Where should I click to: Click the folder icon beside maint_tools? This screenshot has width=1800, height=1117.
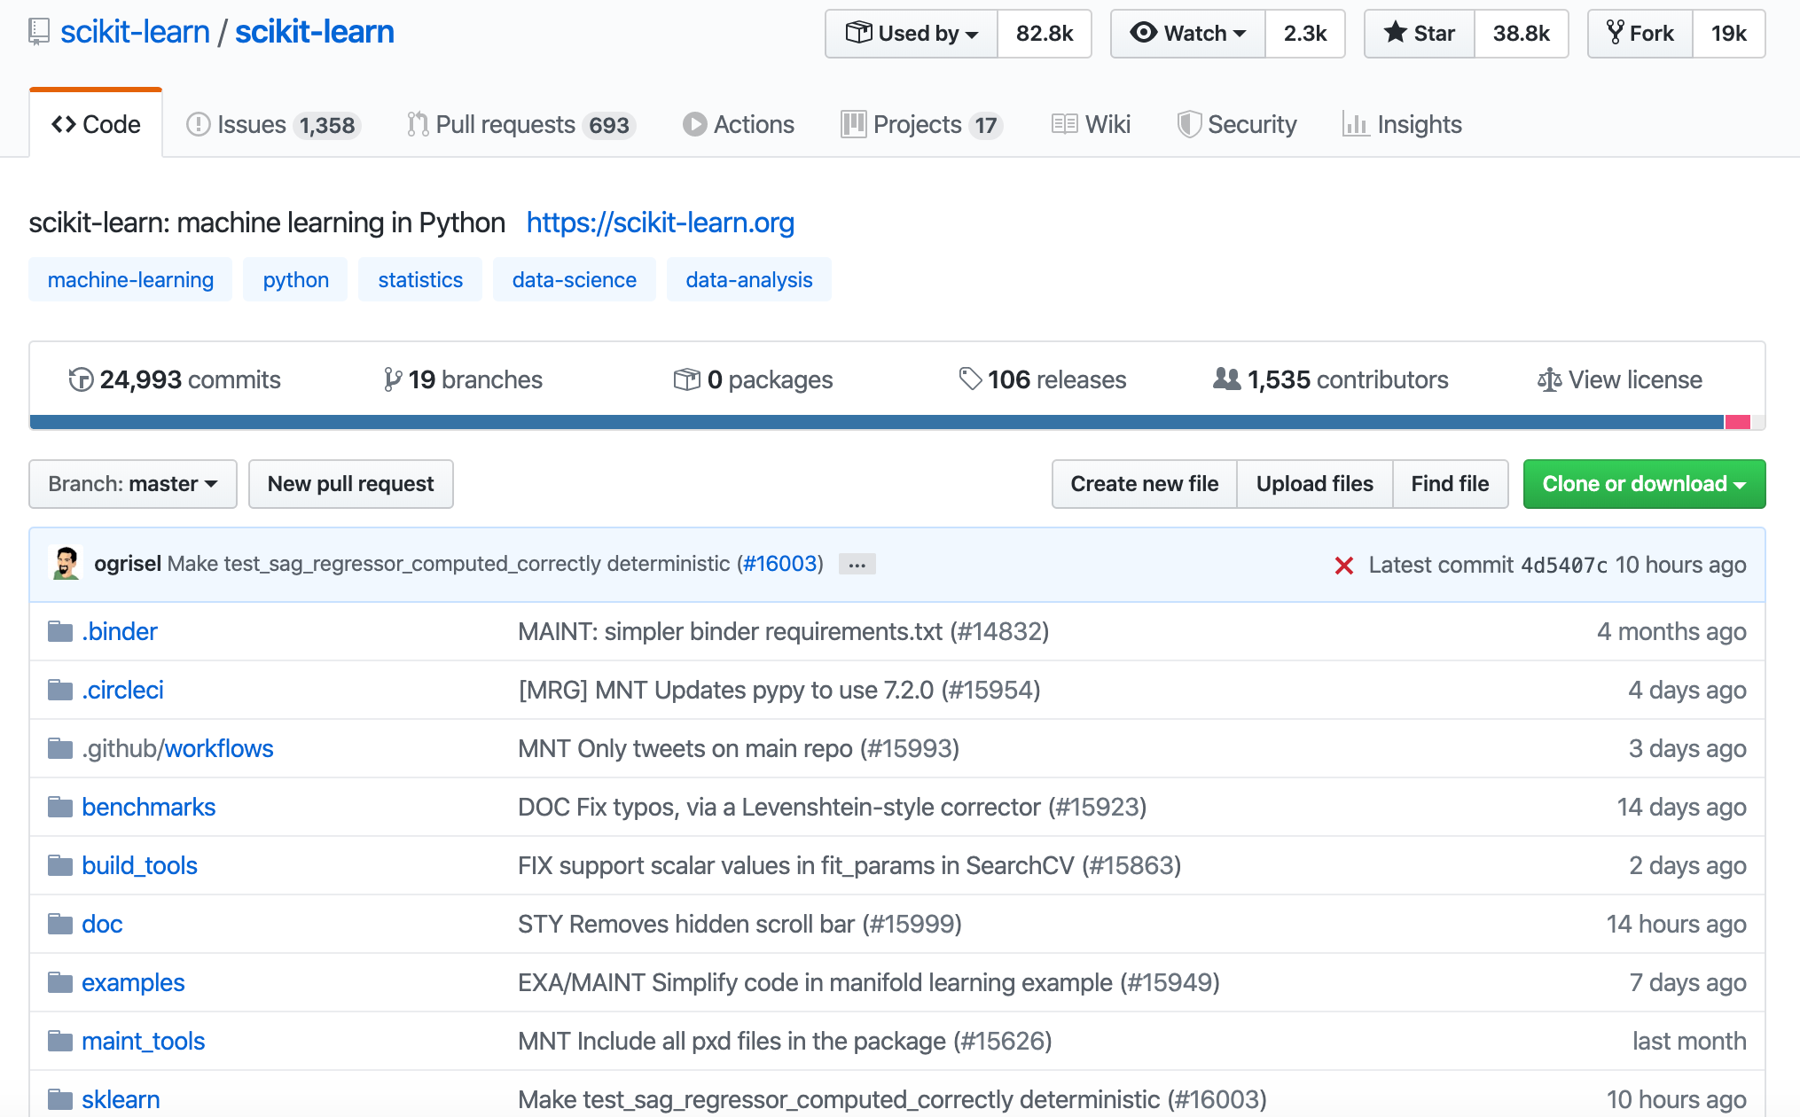[x=60, y=1041]
